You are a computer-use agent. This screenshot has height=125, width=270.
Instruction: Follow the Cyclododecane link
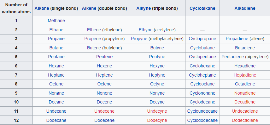(202, 120)
